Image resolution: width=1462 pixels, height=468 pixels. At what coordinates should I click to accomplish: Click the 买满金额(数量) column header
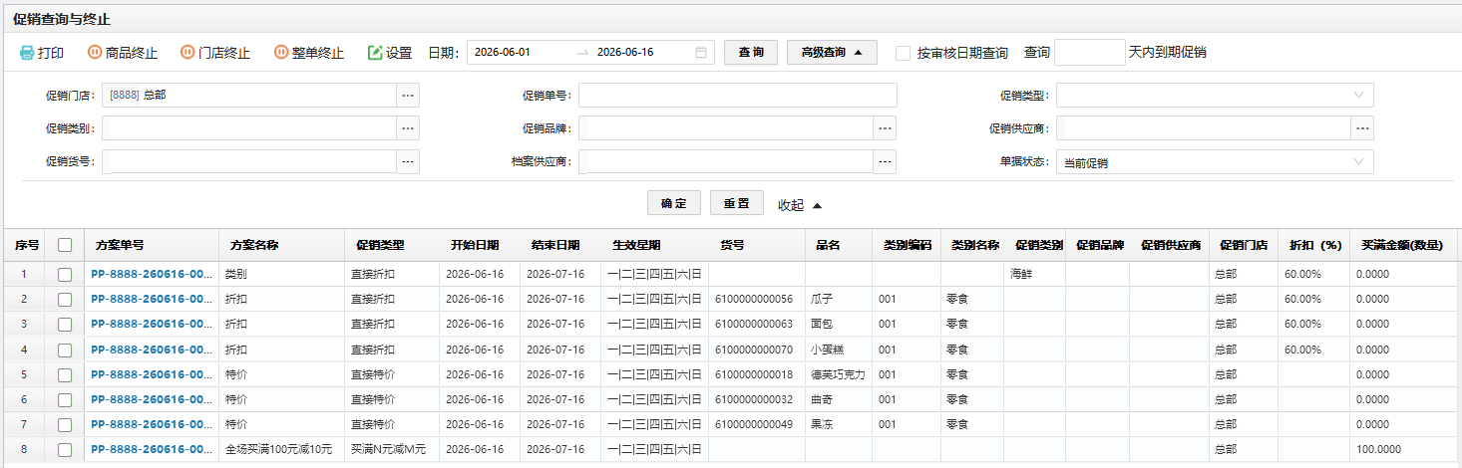[1401, 245]
